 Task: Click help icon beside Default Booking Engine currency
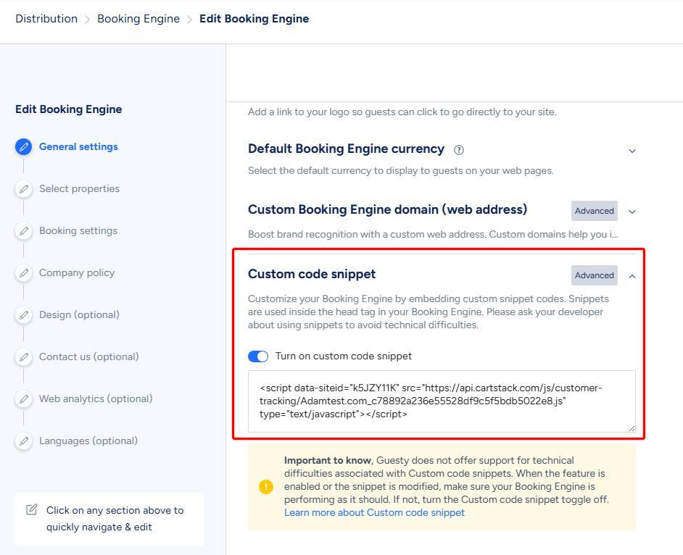point(459,150)
